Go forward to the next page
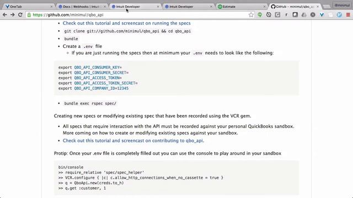Image resolution: width=353 pixels, height=198 pixels. pyautogui.click(x=12, y=15)
